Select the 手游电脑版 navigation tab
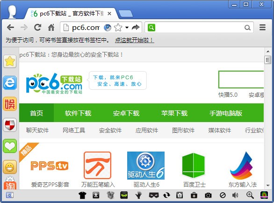 click(226, 113)
